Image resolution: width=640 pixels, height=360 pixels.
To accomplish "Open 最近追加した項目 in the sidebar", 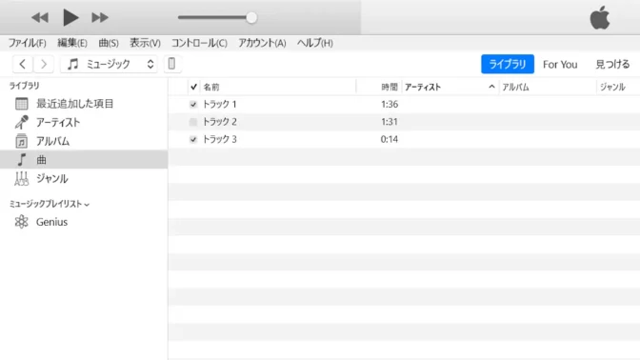I will (x=84, y=104).
